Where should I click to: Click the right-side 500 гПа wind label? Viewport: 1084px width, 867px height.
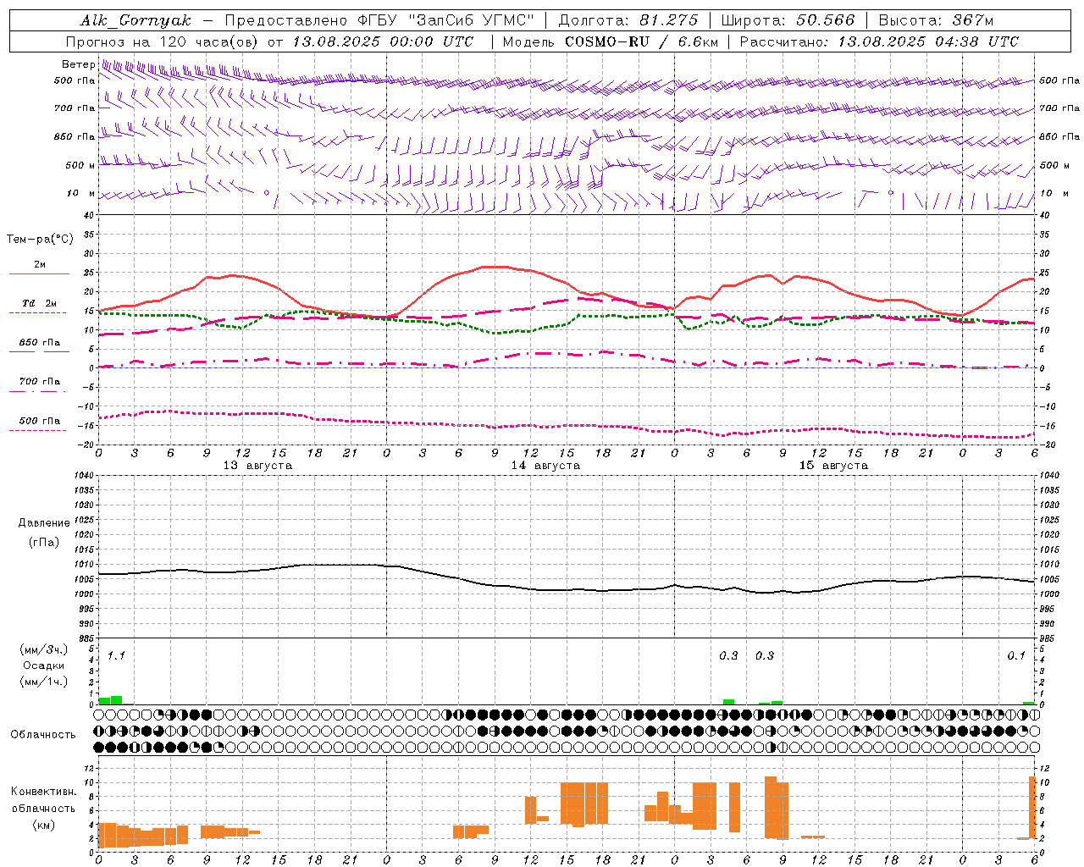[x=1059, y=80]
